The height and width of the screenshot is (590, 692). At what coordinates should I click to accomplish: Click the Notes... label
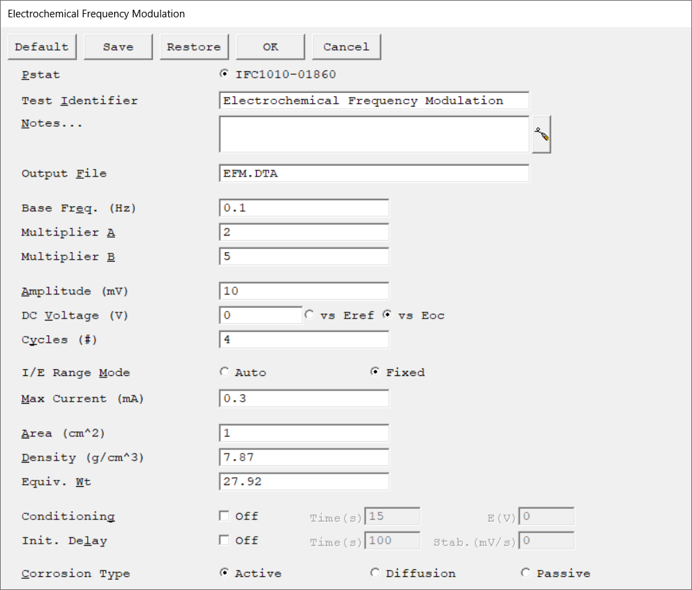tap(52, 123)
